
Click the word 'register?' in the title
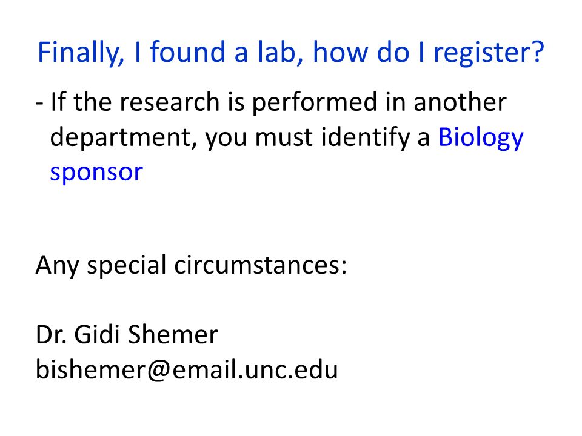[x=489, y=53]
